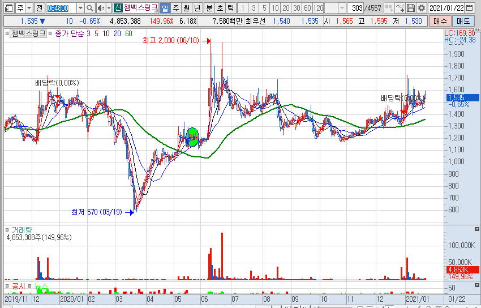Click the add indicator chart icon

(x=400, y=8)
